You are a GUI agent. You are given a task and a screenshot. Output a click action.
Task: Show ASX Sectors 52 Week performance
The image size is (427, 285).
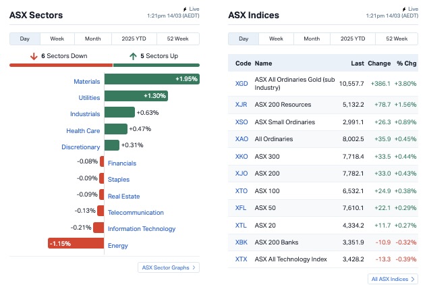[178, 38]
